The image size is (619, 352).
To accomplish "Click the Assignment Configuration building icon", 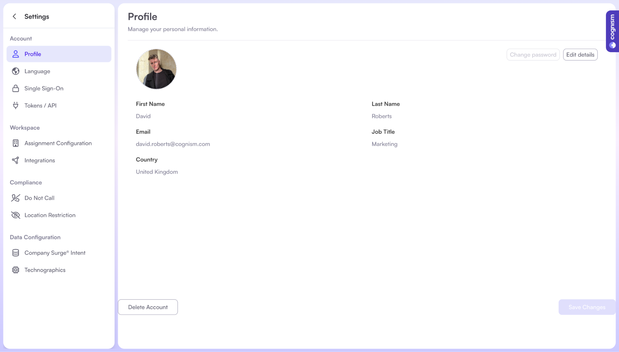I will coord(15,143).
